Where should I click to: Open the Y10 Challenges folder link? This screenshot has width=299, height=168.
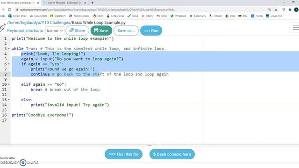pos(56,22)
